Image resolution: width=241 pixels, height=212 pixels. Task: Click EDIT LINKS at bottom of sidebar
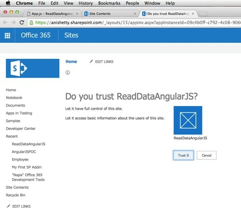pos(21,206)
